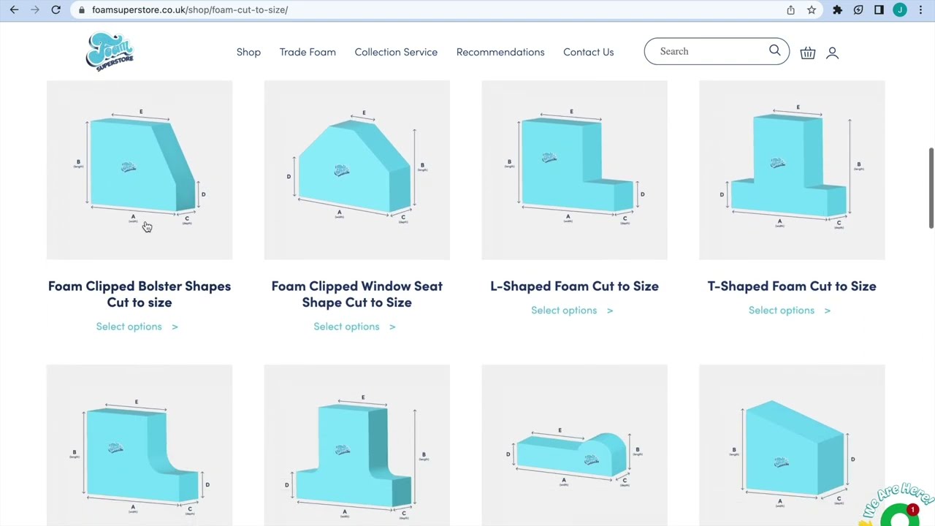Viewport: 935px width, 526px height.
Task: Select options for Foam Clipped Window Seat
Action: tap(355, 327)
